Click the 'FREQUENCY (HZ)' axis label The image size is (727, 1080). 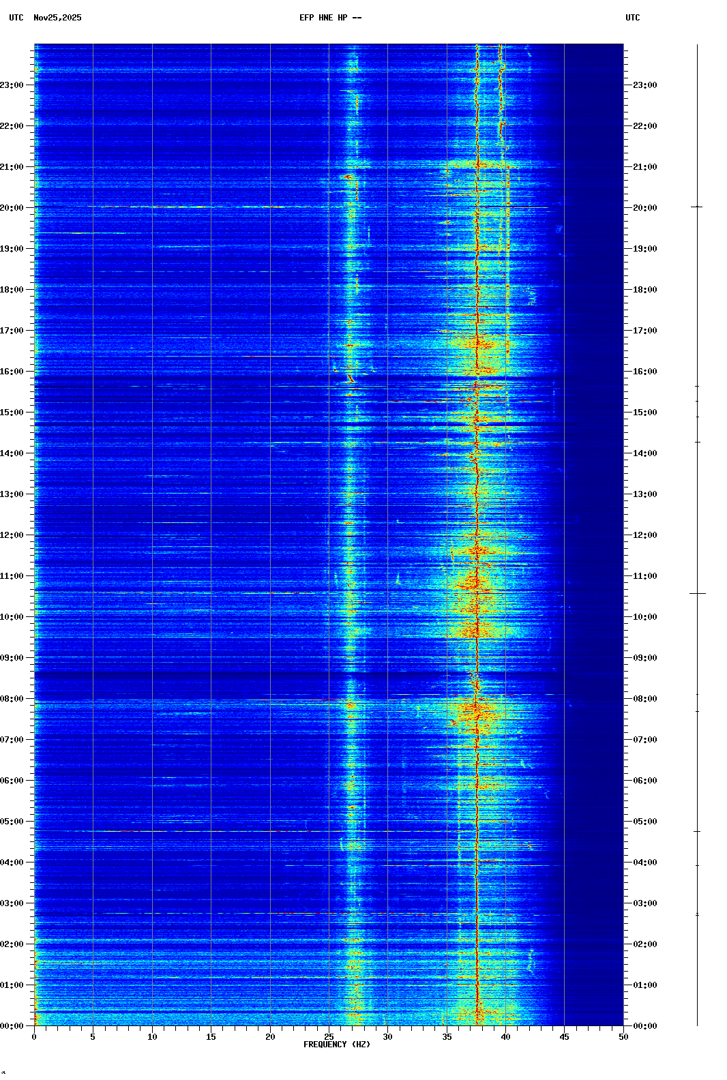click(336, 1045)
